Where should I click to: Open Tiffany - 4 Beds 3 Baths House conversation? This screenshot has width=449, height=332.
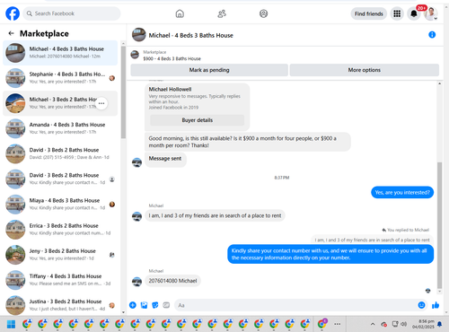click(x=60, y=280)
